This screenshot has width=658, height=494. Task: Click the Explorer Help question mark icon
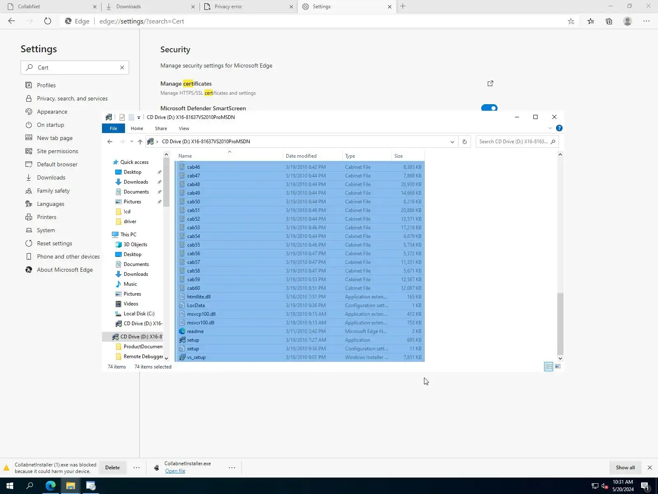(x=559, y=128)
